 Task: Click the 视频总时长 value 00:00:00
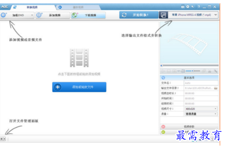click(x=190, y=93)
